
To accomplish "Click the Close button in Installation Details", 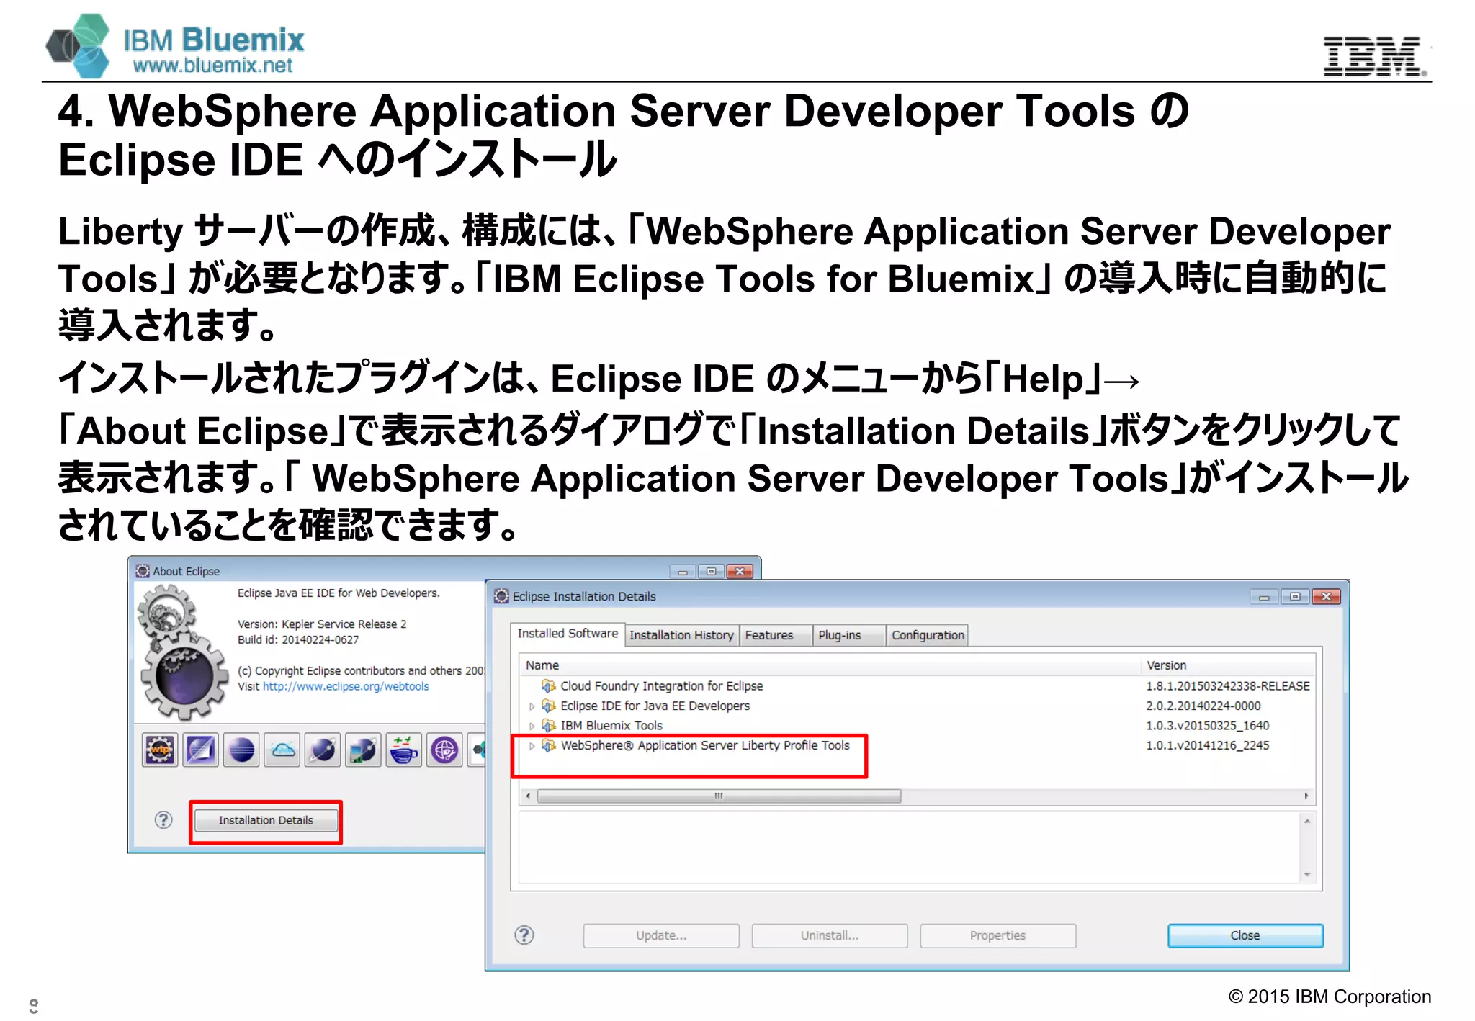I will click(x=1245, y=935).
